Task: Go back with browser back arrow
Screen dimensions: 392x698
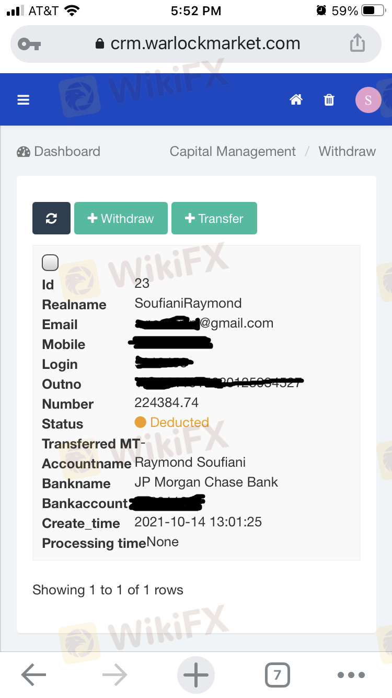Action: [x=33, y=675]
